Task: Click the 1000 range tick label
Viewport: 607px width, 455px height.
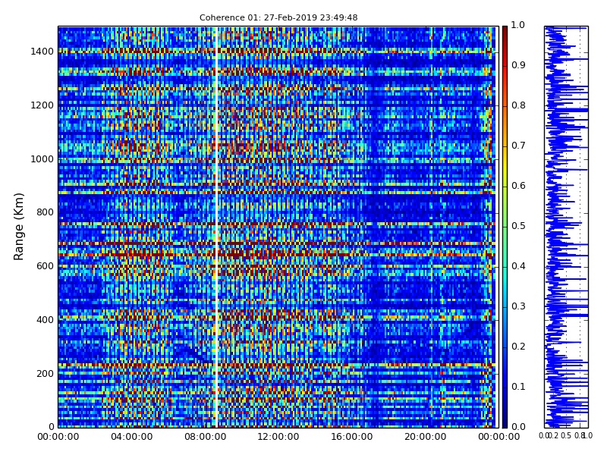Action: [x=42, y=159]
